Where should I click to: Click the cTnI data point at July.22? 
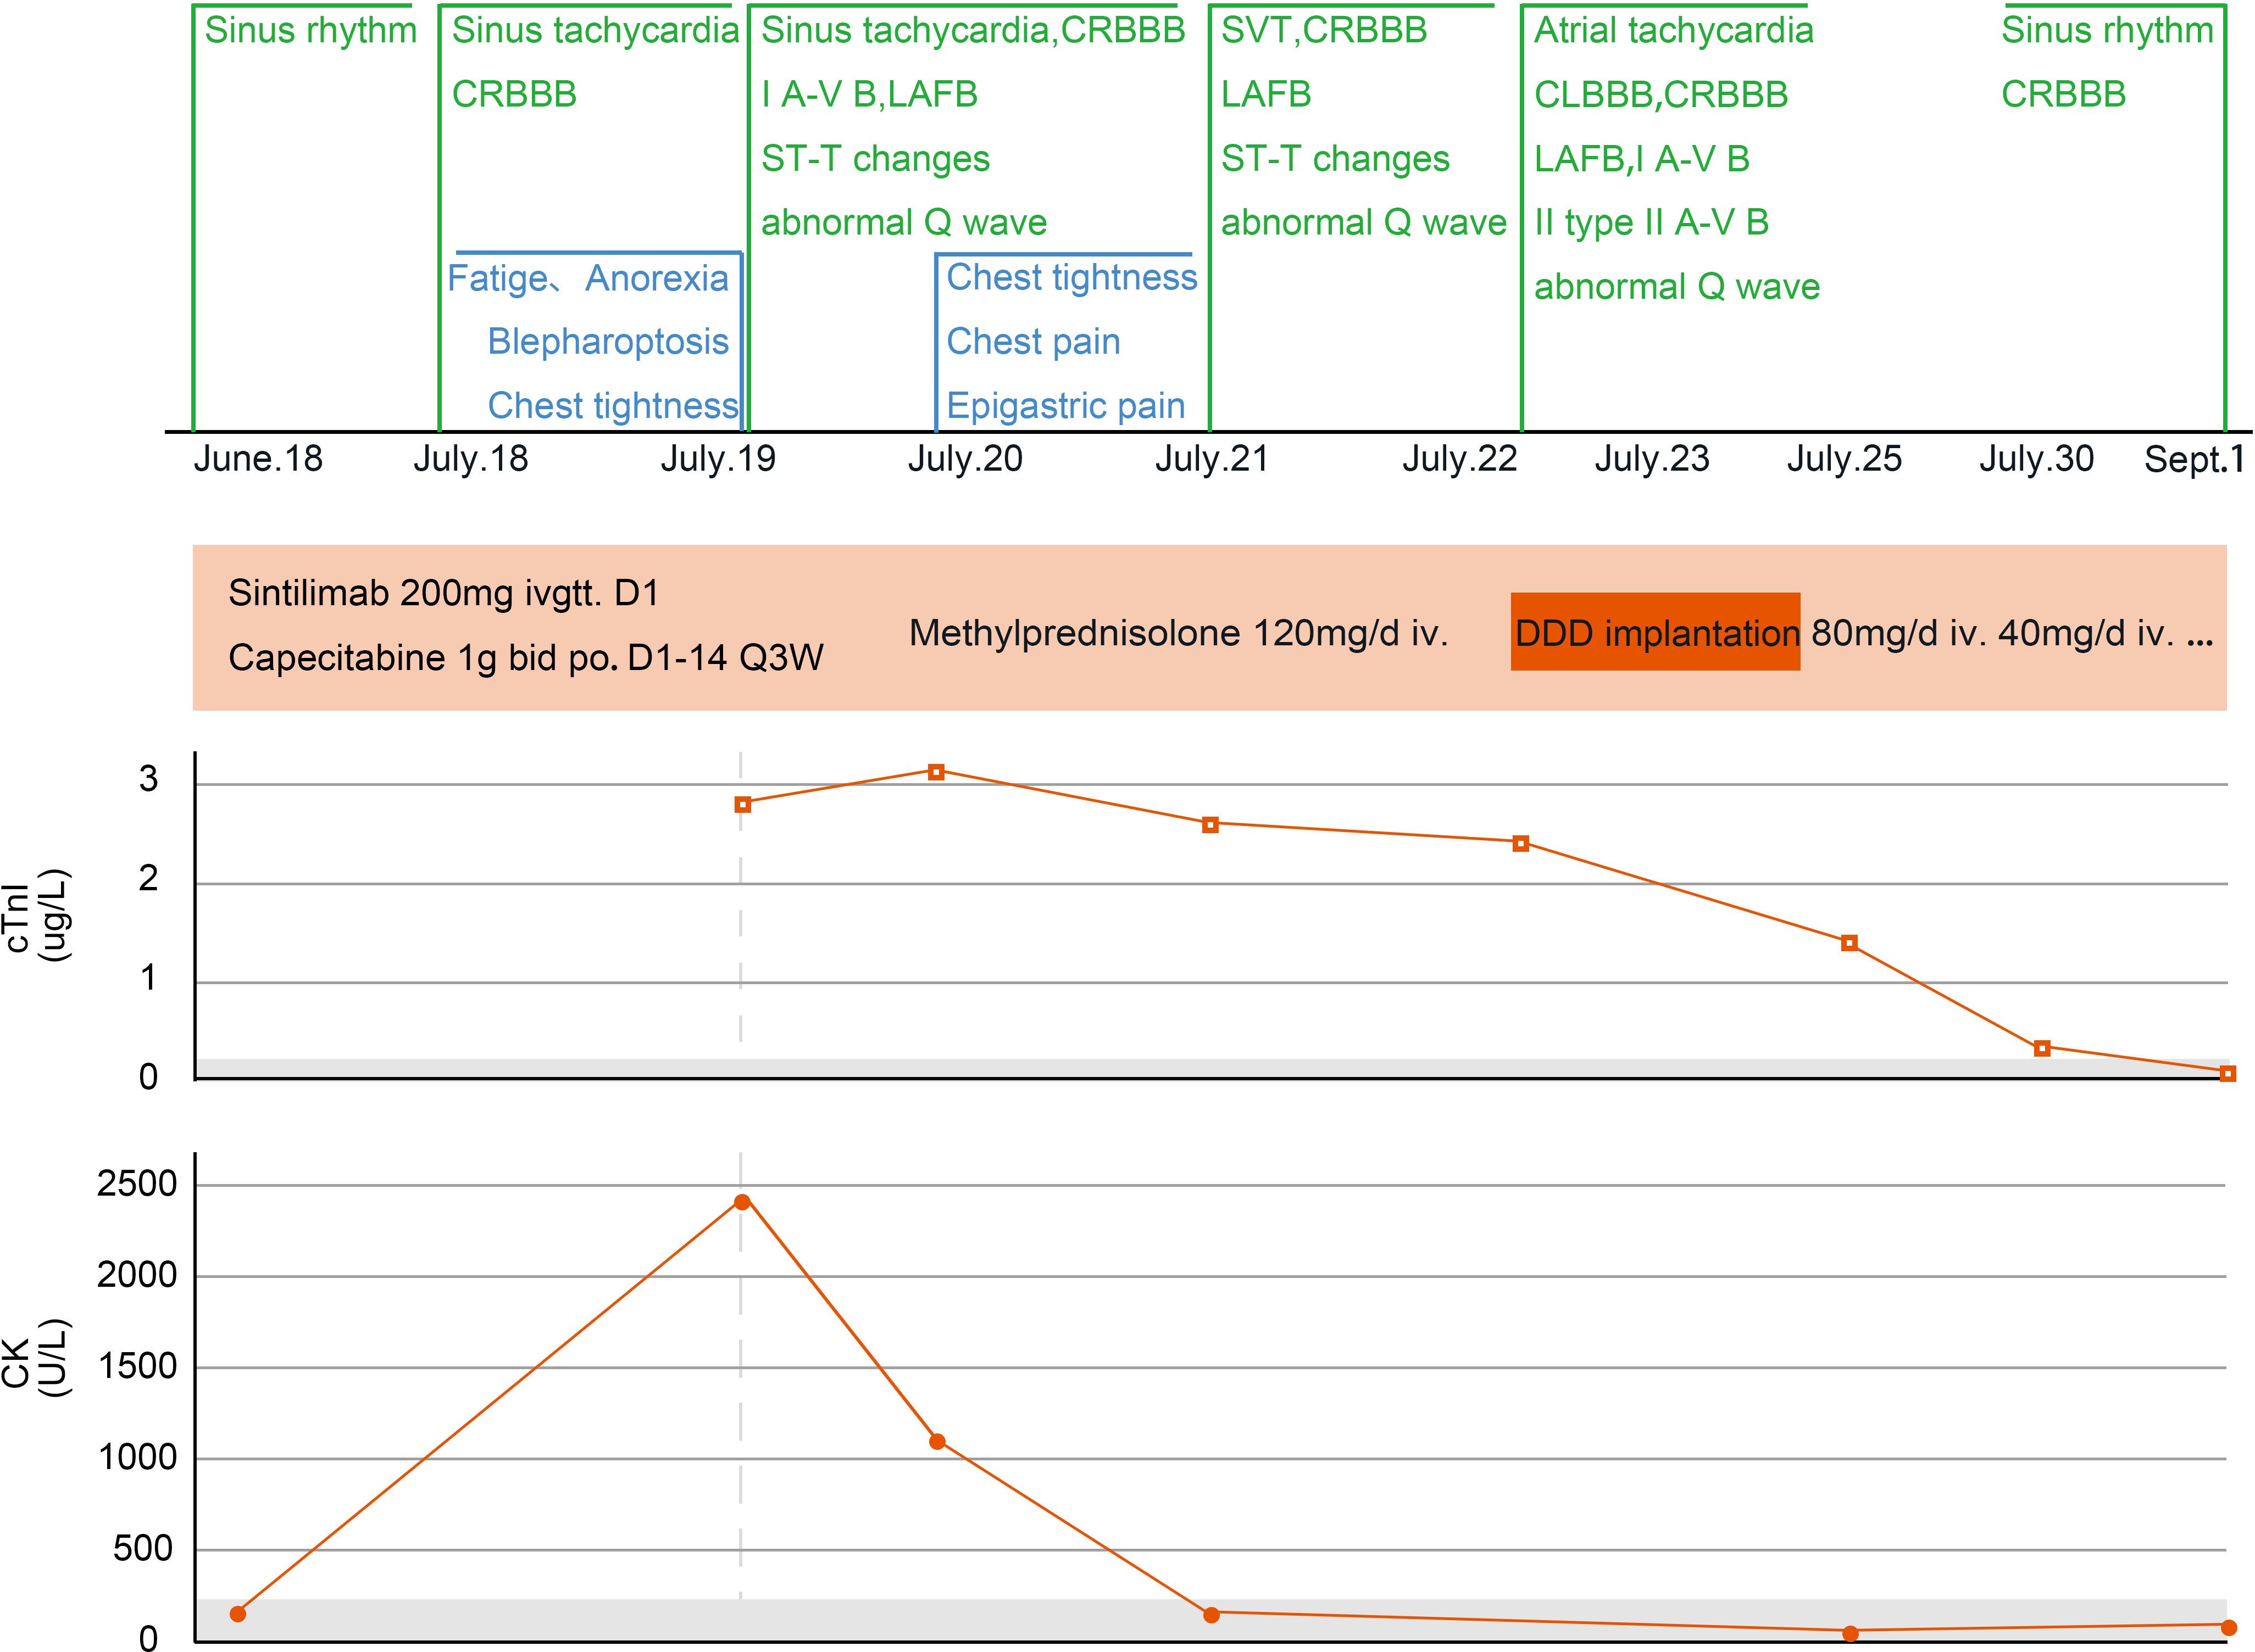coord(1521,844)
